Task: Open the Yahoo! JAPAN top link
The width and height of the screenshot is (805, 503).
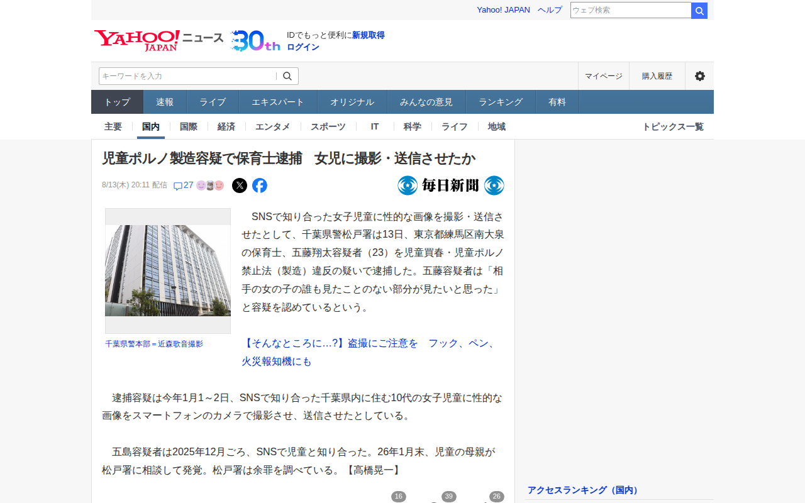Action: [x=503, y=10]
